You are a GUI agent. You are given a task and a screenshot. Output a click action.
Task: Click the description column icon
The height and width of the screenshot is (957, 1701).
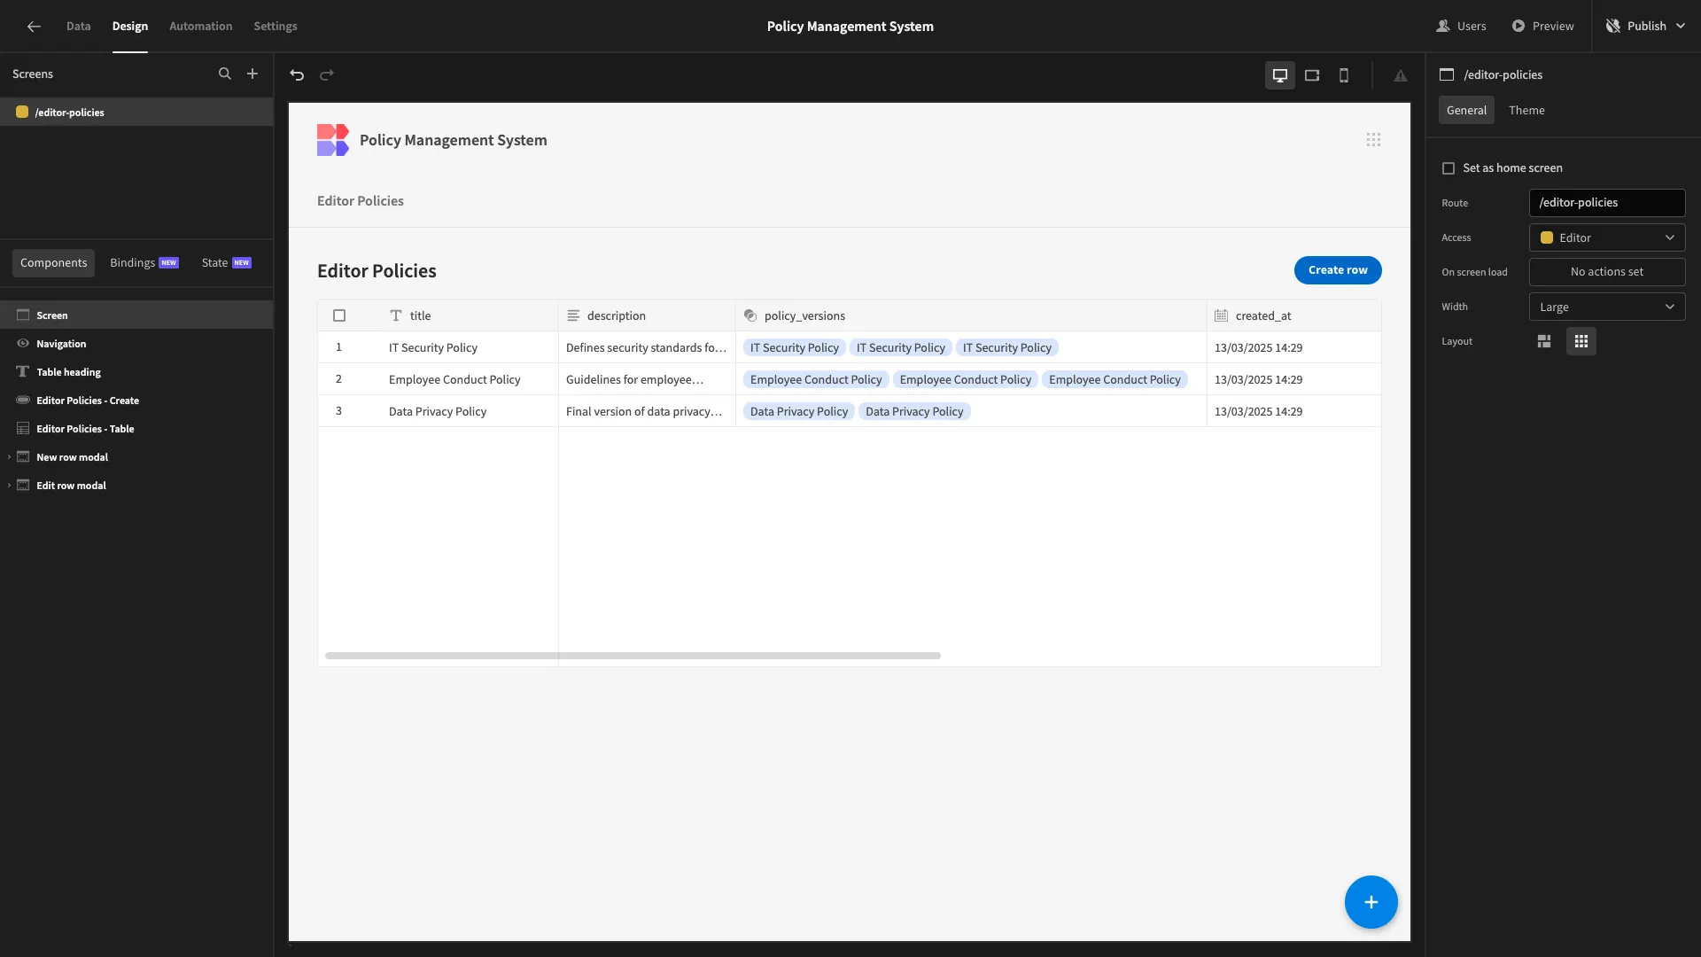click(x=573, y=316)
